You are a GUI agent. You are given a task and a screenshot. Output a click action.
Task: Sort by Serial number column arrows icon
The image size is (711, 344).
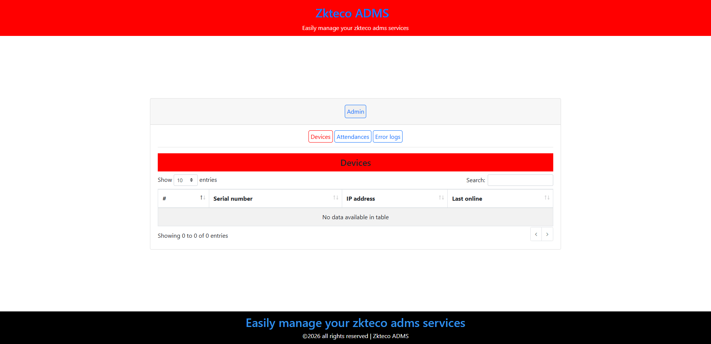336,198
